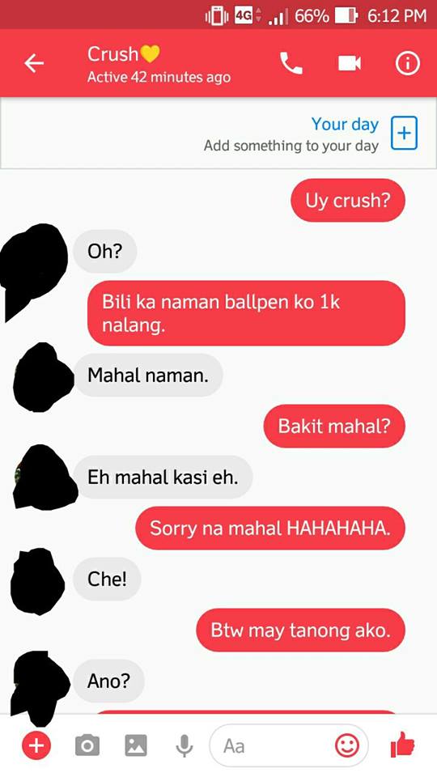Open conversation info via the circled i
The width and height of the screenshot is (437, 777).
407,63
